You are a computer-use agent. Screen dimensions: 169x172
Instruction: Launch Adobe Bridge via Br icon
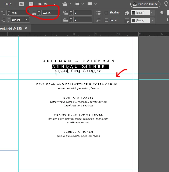[21, 4]
